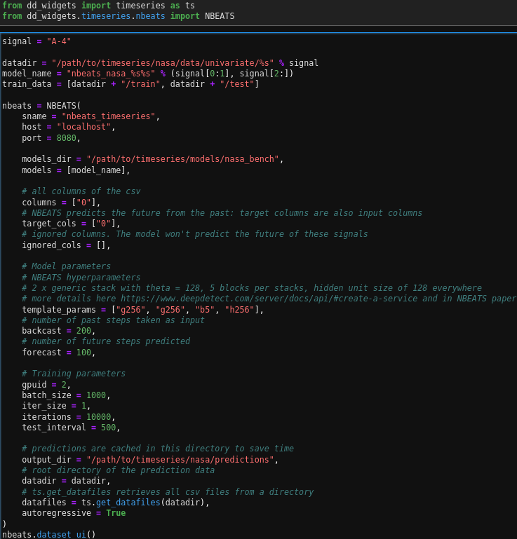Select the port number 8080
The height and width of the screenshot is (539, 517).
pos(66,138)
